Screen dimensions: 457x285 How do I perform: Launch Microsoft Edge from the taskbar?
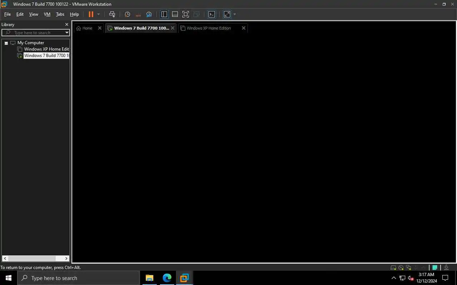pos(167,278)
